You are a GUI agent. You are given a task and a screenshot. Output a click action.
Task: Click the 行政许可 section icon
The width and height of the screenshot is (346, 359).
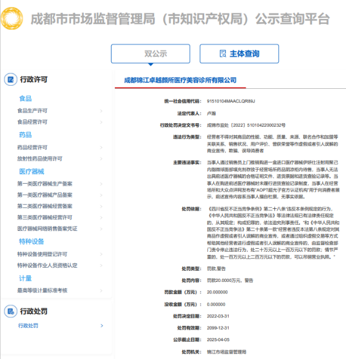point(10,80)
